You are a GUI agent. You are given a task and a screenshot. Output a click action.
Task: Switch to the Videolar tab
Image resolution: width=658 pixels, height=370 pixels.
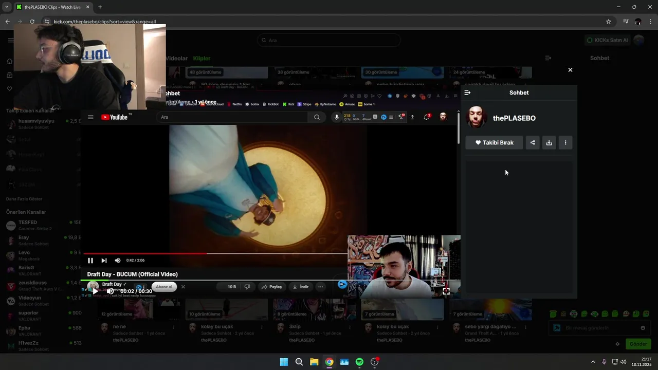point(177,58)
